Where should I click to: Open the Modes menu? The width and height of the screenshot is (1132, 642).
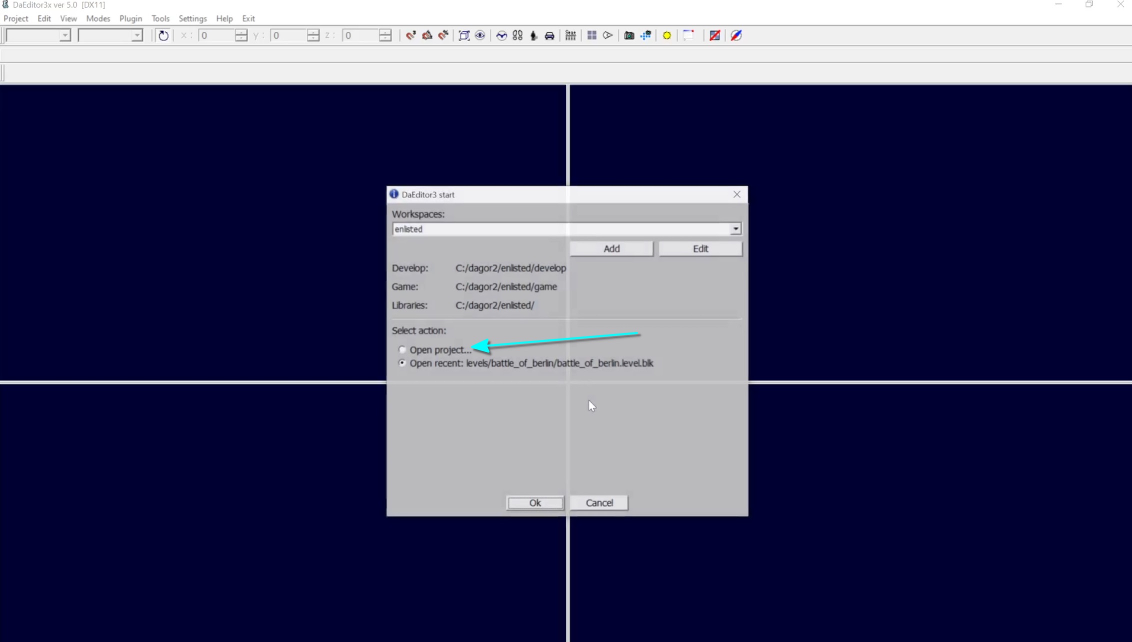98,18
